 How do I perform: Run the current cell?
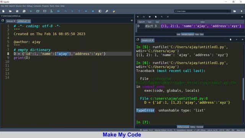tap(38, 11)
